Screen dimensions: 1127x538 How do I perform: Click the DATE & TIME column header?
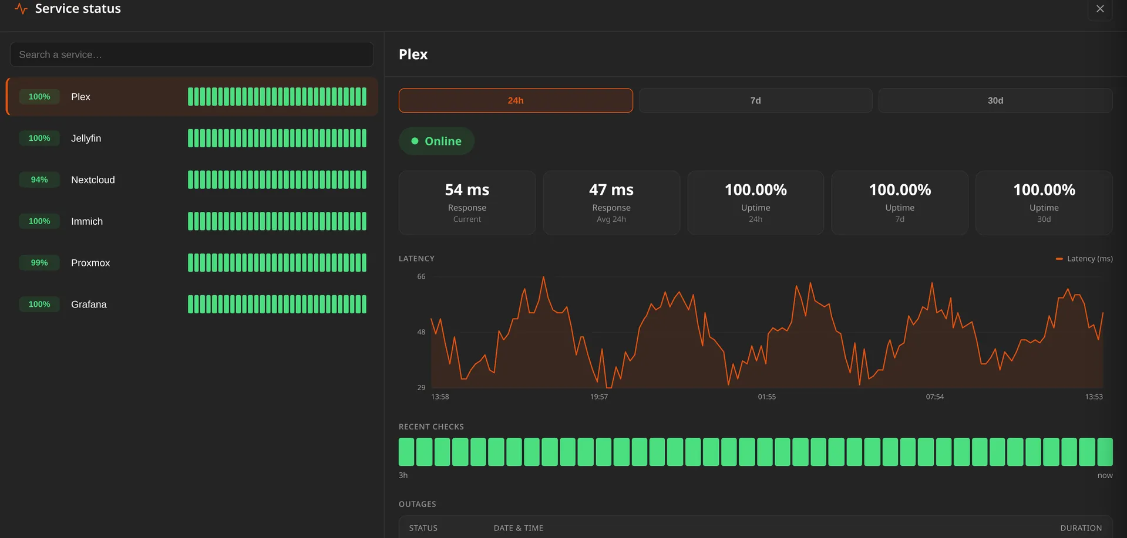pyautogui.click(x=519, y=528)
